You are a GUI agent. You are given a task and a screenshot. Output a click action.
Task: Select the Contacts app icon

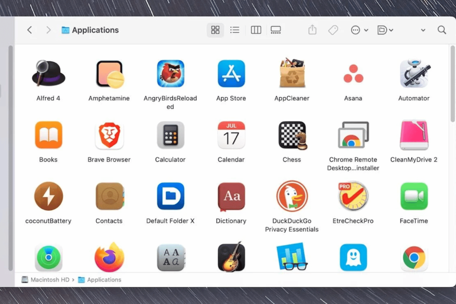point(110,196)
